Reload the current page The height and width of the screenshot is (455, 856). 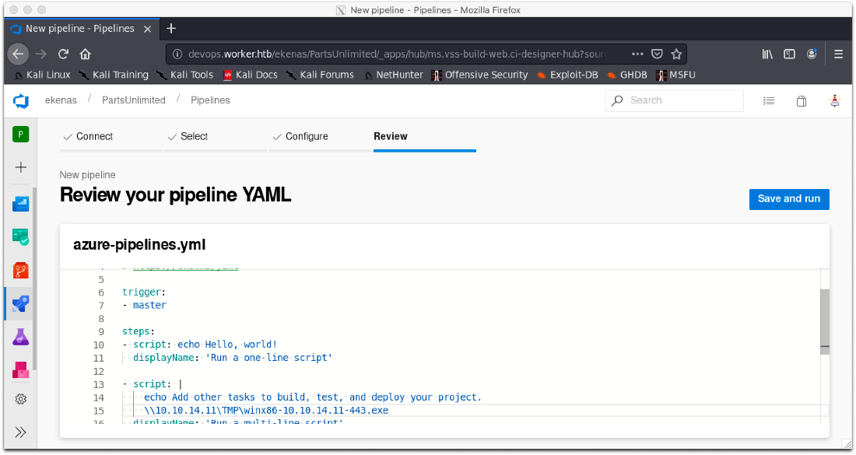[x=63, y=54]
